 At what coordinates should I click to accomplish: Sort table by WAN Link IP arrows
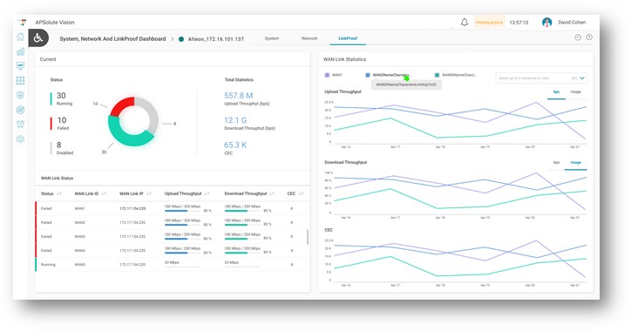coord(149,194)
